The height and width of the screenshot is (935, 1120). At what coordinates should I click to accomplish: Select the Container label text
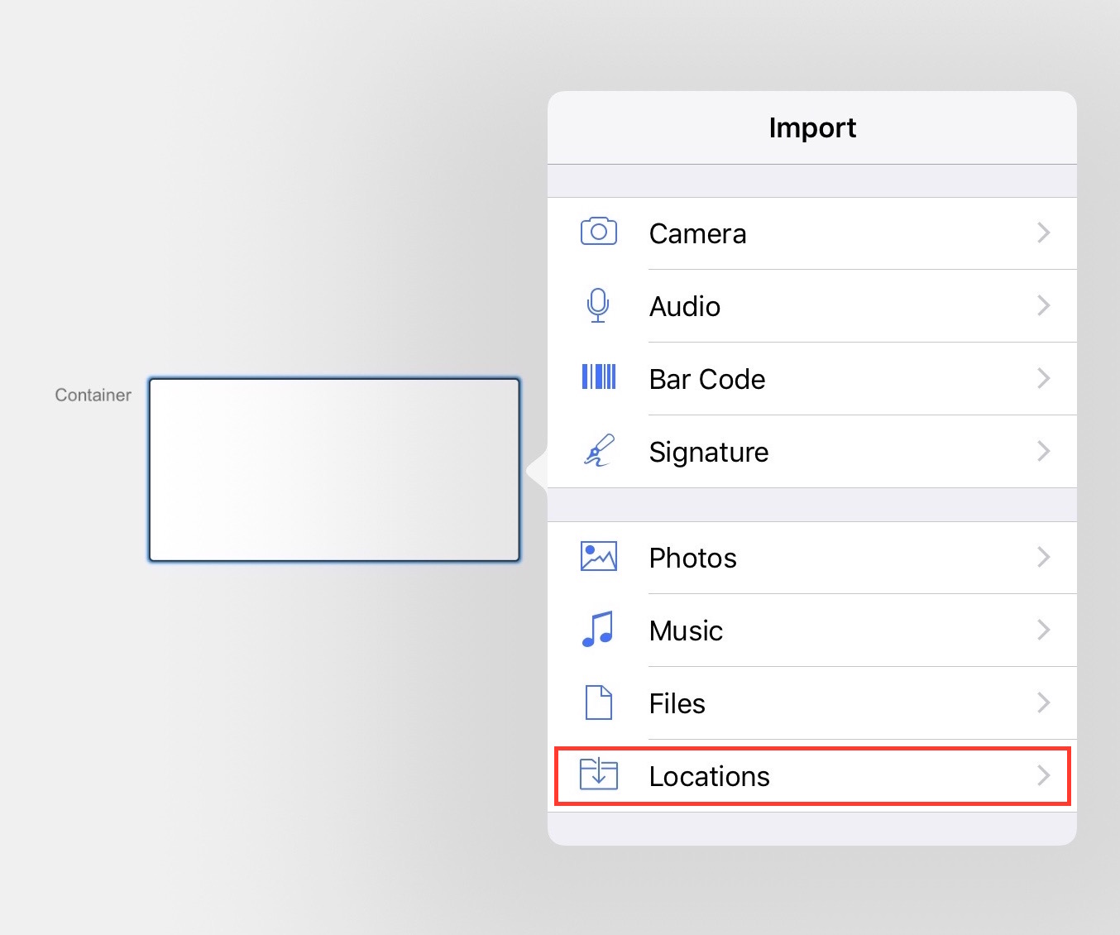pyautogui.click(x=92, y=395)
